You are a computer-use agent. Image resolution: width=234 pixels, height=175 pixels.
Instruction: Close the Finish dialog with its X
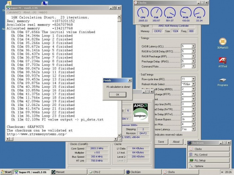tap(130, 80)
